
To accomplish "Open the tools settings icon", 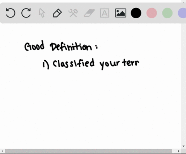I will pyautogui.click(x=73, y=13).
